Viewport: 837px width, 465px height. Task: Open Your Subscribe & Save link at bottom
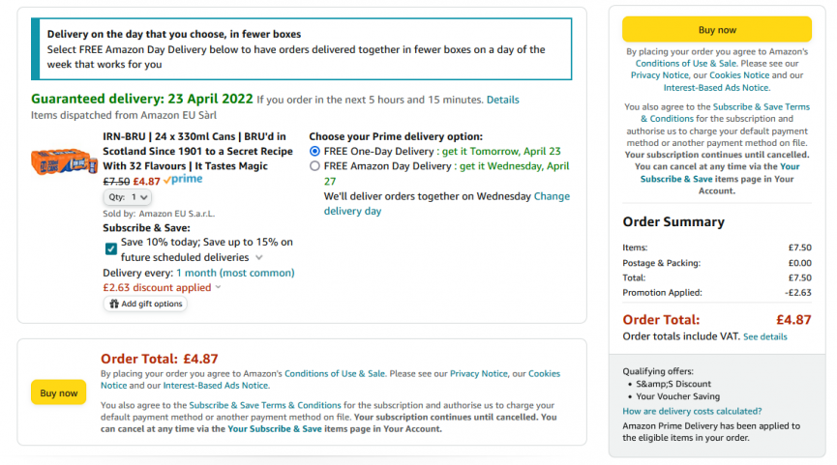pyautogui.click(x=273, y=428)
